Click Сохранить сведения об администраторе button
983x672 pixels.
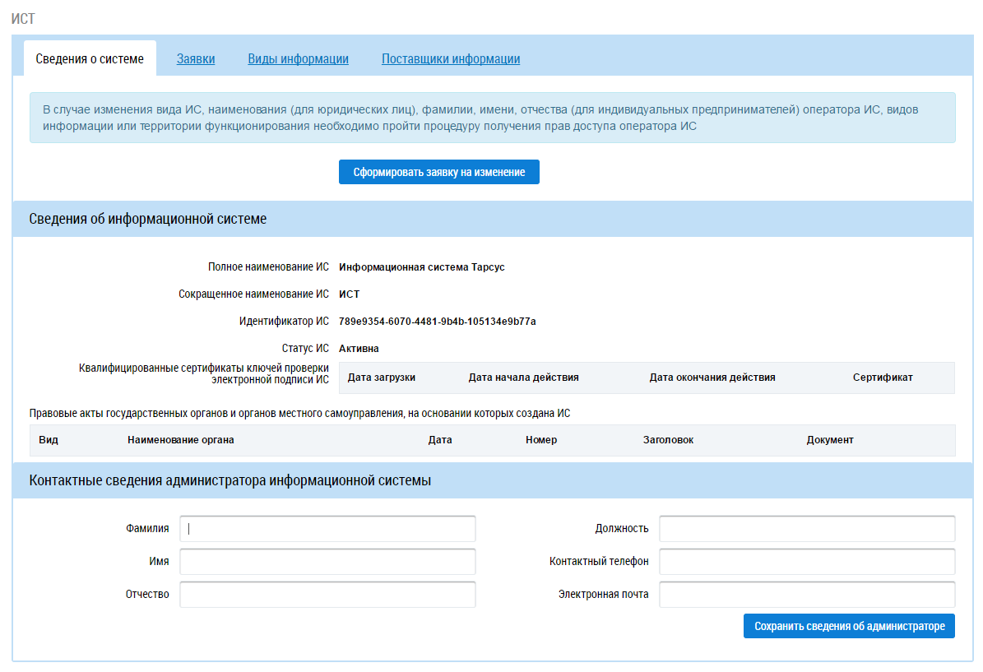pyautogui.click(x=849, y=626)
